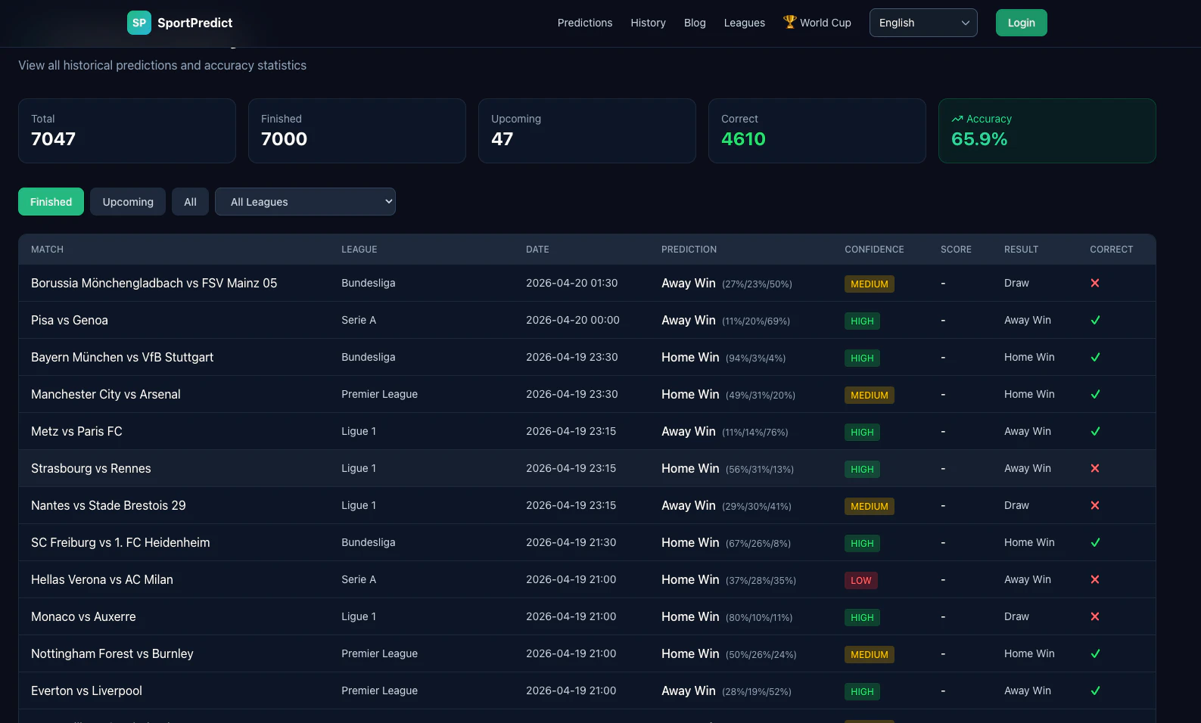Click the red X for Monaco vs Auxerre
This screenshot has height=723, width=1201.
click(1095, 616)
